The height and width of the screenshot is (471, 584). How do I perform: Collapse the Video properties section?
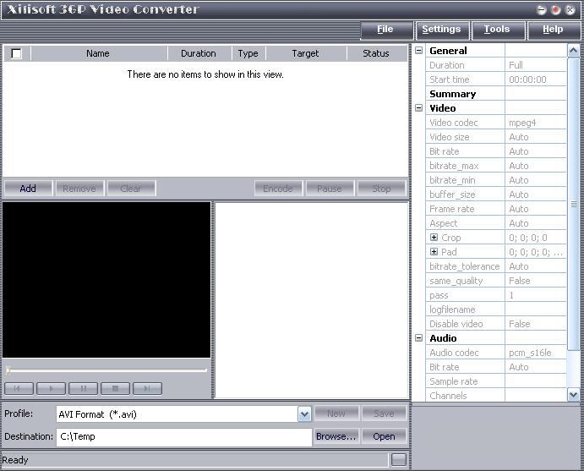419,108
